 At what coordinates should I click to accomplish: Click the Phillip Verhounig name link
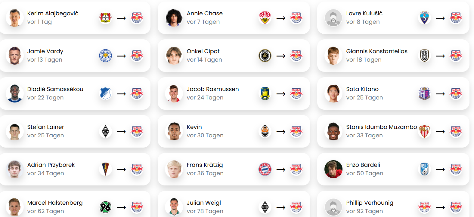(x=370, y=203)
